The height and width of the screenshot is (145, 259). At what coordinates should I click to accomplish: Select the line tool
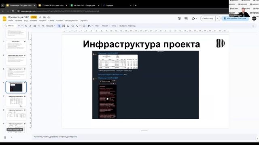(x=77, y=26)
